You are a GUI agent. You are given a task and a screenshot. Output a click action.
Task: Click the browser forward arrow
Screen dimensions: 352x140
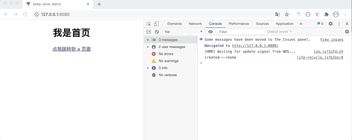15,14
